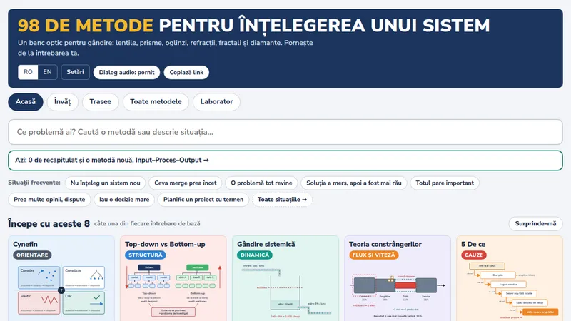Screen dimensions: 571x321
Task: Choose 'Ceva merge prea încet' chip
Action: pyautogui.click(x=186, y=183)
